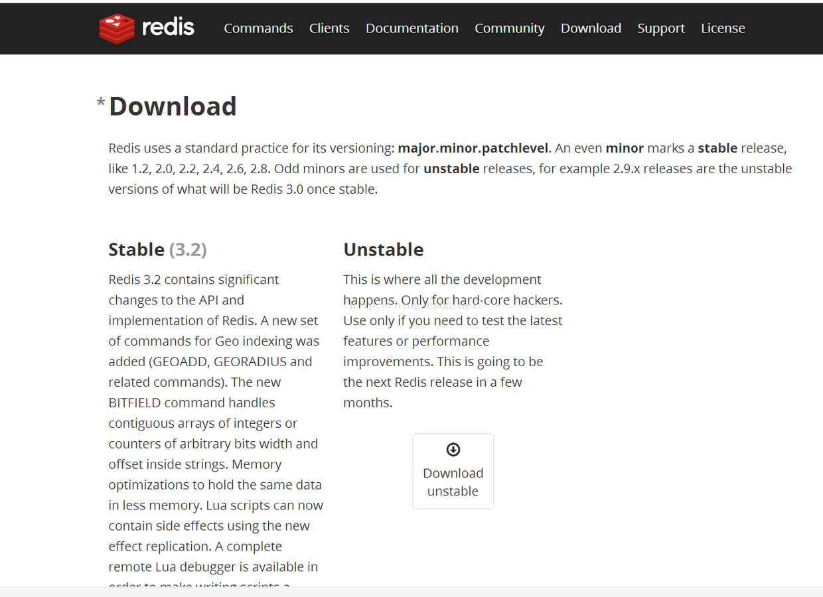Click the Unstable section heading
Viewport: 823px width, 597px height.
click(384, 249)
